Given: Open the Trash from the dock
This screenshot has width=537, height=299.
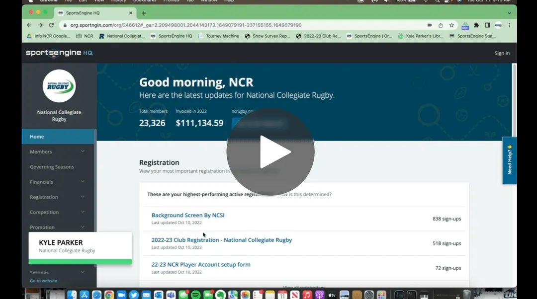Looking at the screenshot, I should 466,295.
